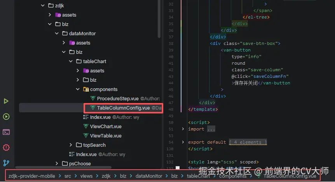The height and width of the screenshot is (182, 335).
Task: Click the project tree vertical scrollbar
Action: tap(159, 19)
